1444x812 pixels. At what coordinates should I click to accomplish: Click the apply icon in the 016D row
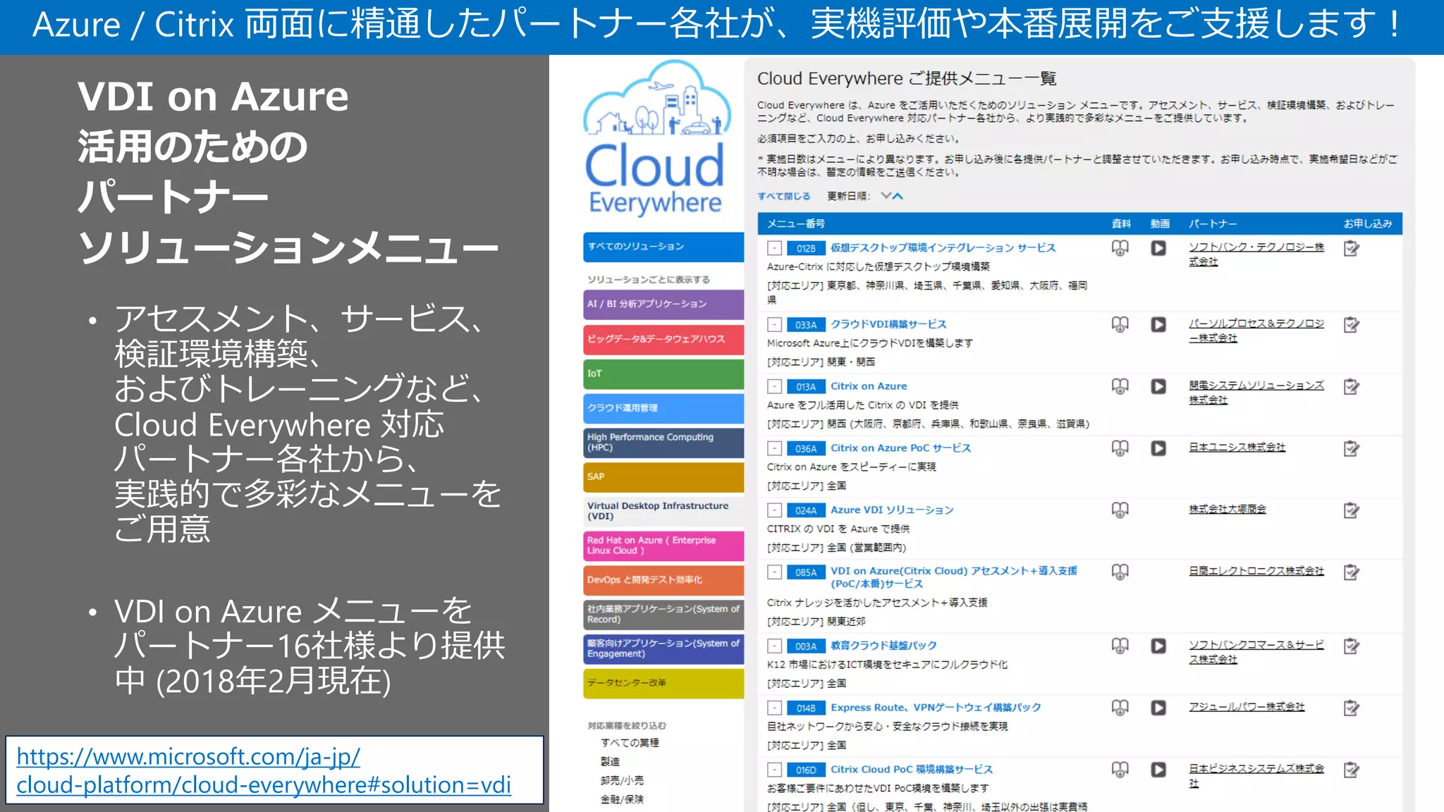coord(1351,770)
